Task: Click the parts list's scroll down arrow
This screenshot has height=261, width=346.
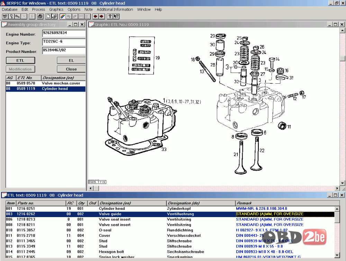Action: [x=337, y=255]
